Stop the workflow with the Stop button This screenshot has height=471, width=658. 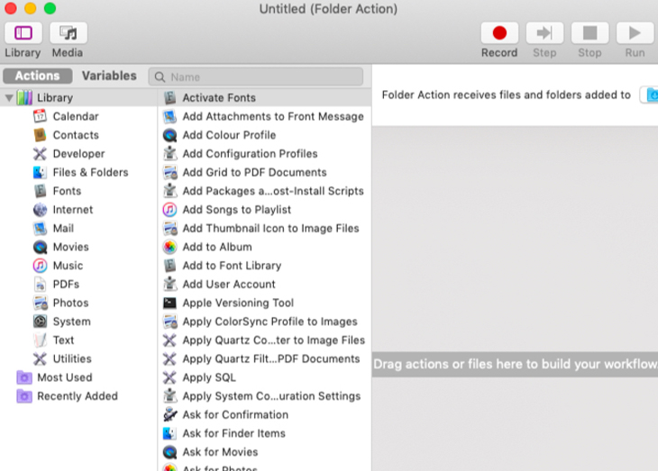coord(589,32)
